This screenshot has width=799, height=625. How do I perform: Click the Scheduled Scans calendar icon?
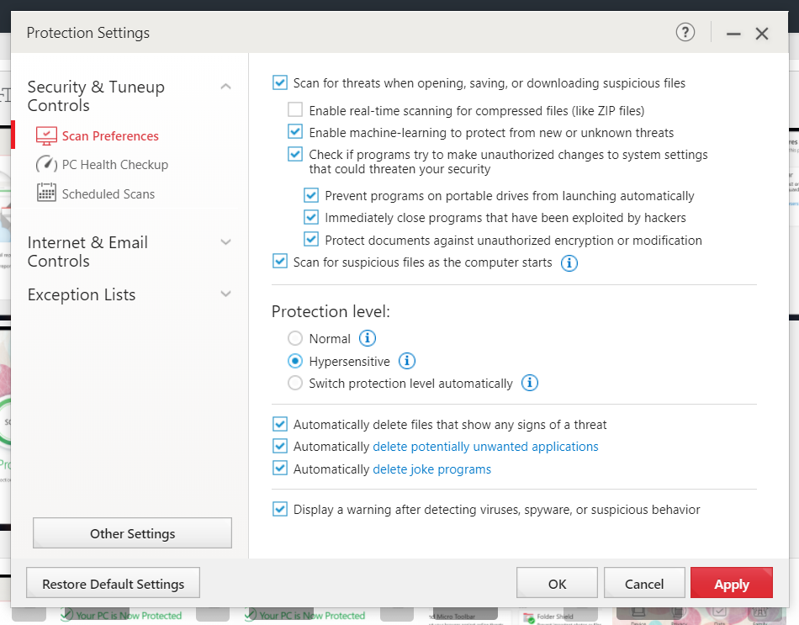46,193
